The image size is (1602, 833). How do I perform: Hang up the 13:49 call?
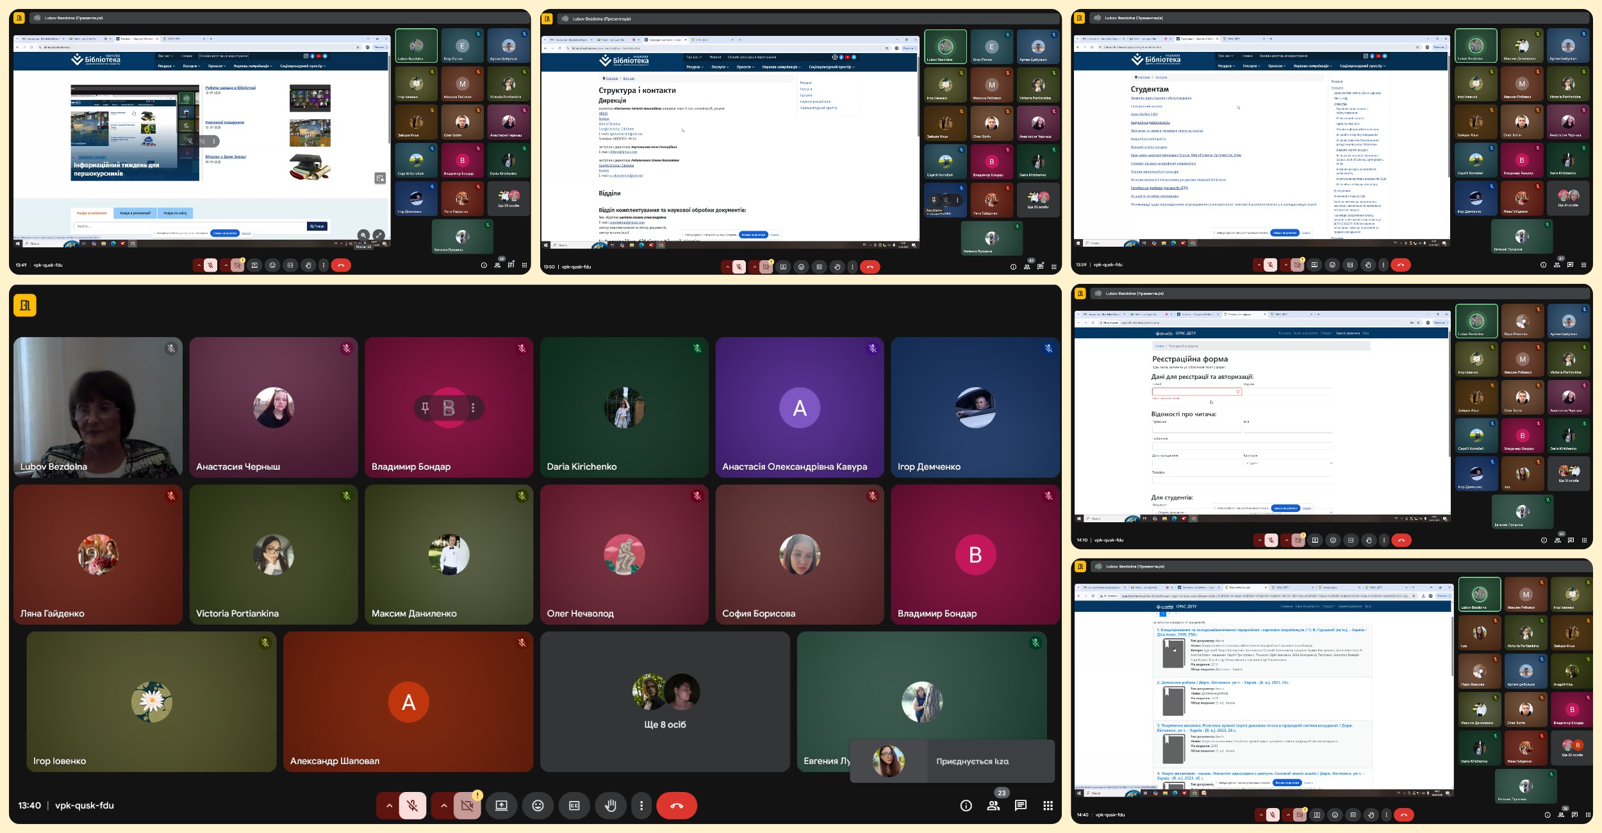pos(341,265)
